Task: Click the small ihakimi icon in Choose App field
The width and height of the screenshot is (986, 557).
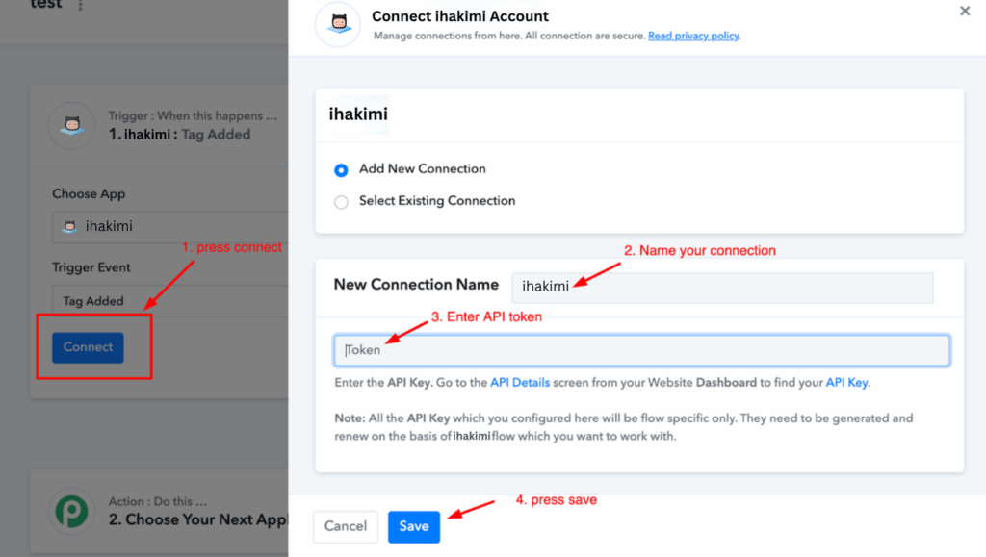Action: [x=69, y=227]
